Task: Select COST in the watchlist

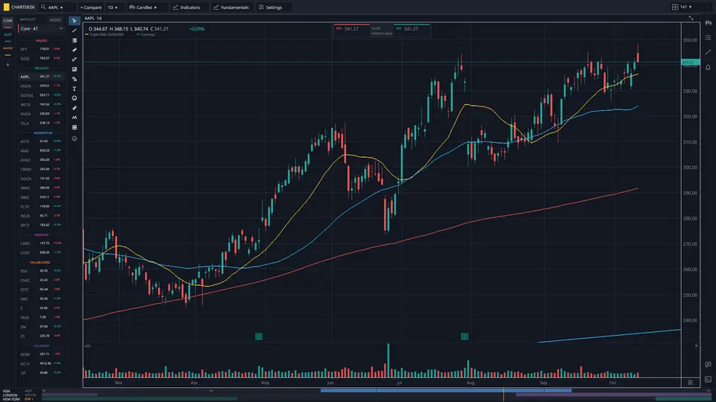Action: pyautogui.click(x=40, y=252)
